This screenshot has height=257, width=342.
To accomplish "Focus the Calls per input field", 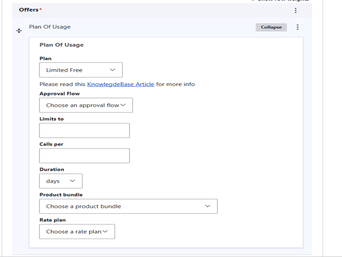I will tap(85, 156).
